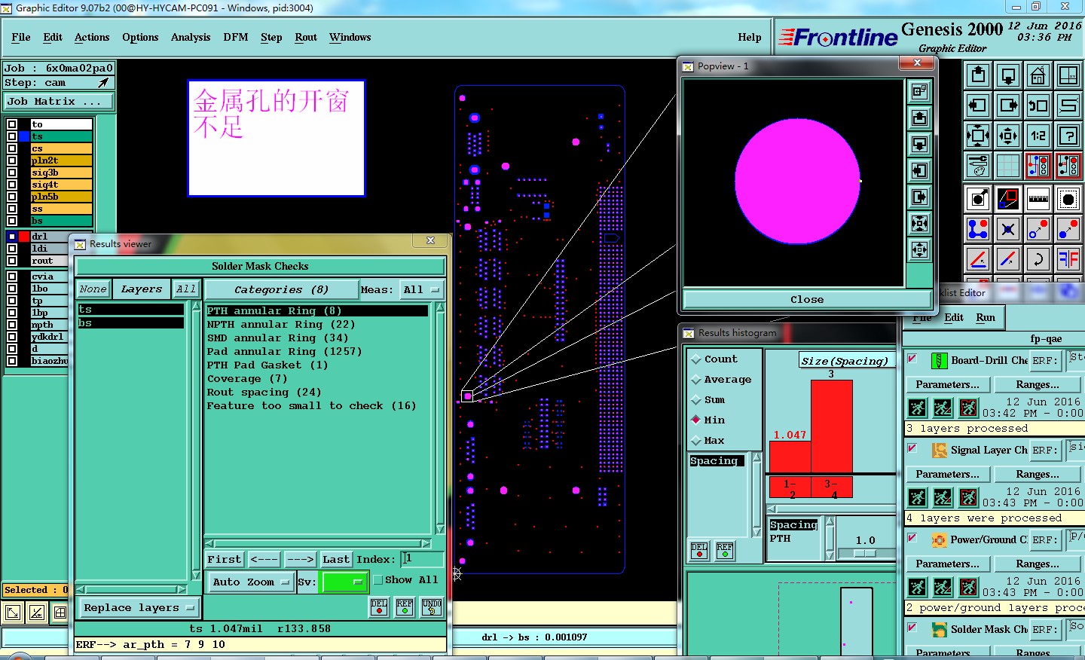Image resolution: width=1085 pixels, height=660 pixels.
Task: Select the bs layer in Results viewer list
Action: (x=131, y=322)
